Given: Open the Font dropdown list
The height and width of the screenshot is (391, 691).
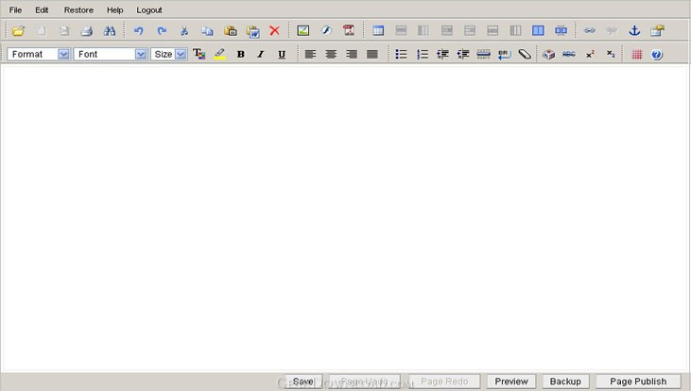Looking at the screenshot, I should (141, 55).
